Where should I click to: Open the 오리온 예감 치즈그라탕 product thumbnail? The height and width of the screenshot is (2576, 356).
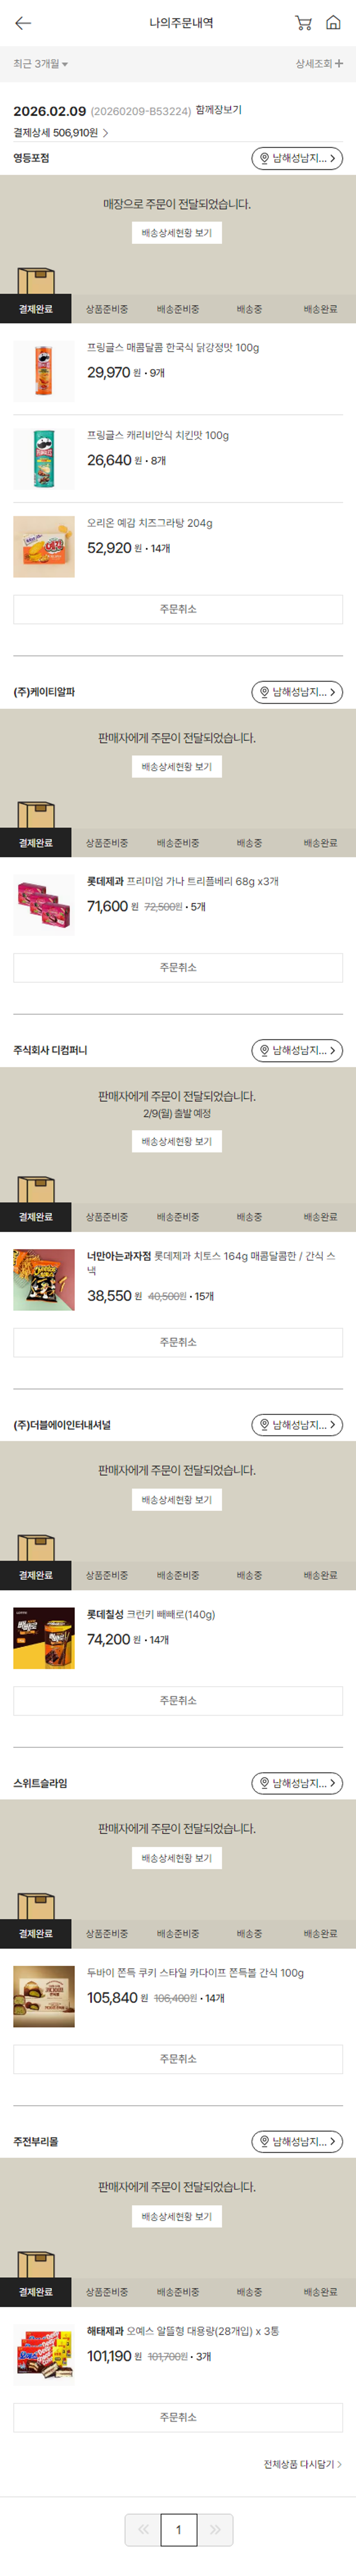(x=44, y=547)
